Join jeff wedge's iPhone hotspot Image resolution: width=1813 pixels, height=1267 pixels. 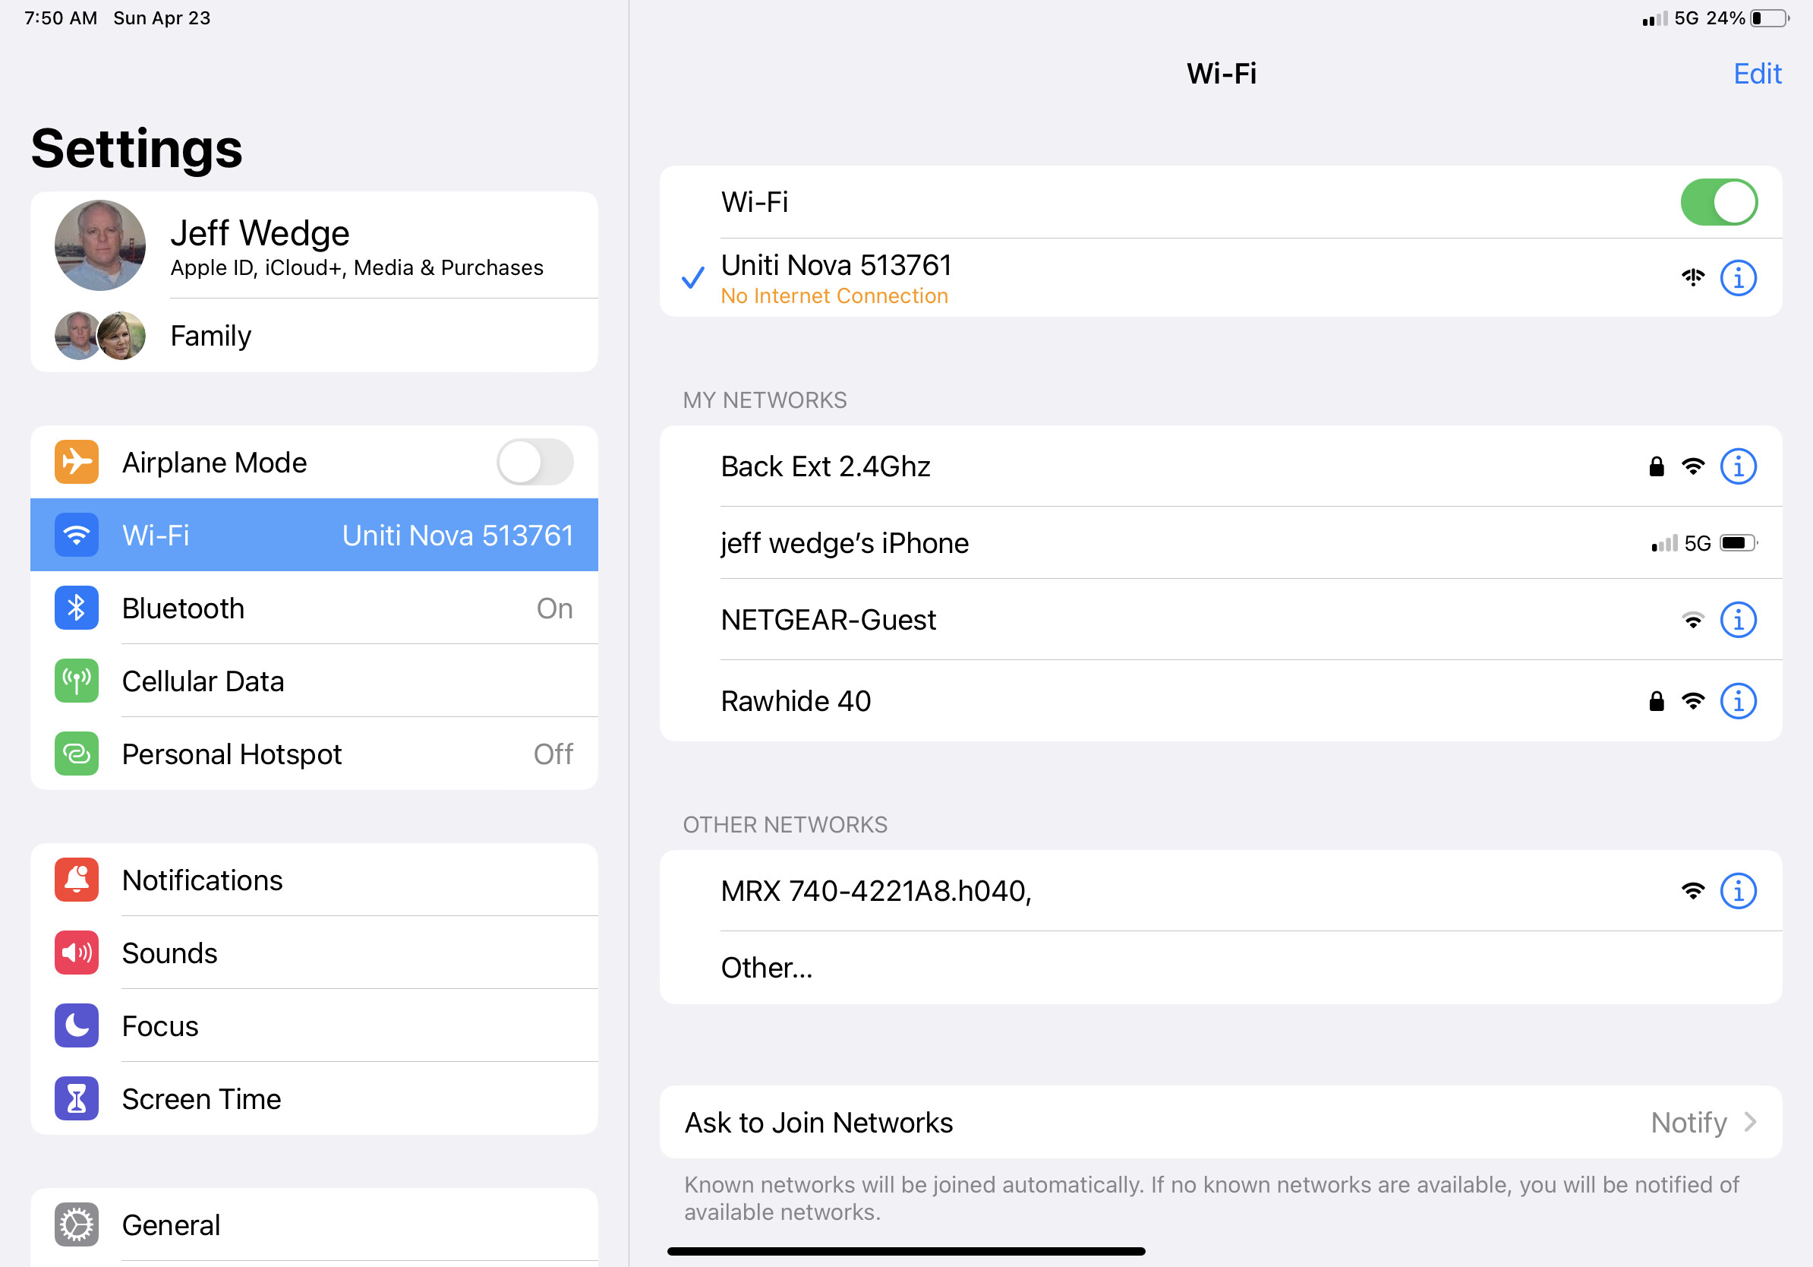coord(845,543)
